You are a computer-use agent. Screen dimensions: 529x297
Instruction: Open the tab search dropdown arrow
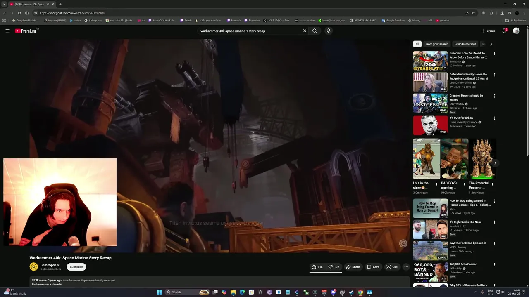click(4, 4)
